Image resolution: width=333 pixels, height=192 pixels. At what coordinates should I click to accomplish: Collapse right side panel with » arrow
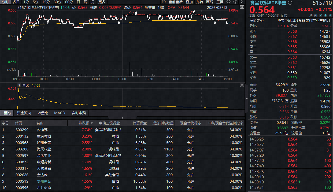247,98
